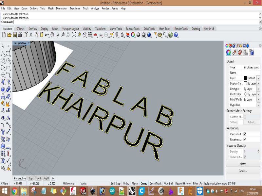Select the Rectangle tool in left sidebar
Image resolution: width=262 pixels, height=196 pixels.
9,68
